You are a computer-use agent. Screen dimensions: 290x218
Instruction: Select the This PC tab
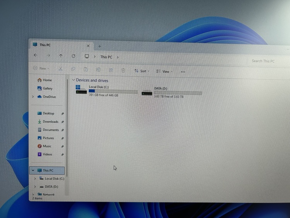tap(61, 45)
